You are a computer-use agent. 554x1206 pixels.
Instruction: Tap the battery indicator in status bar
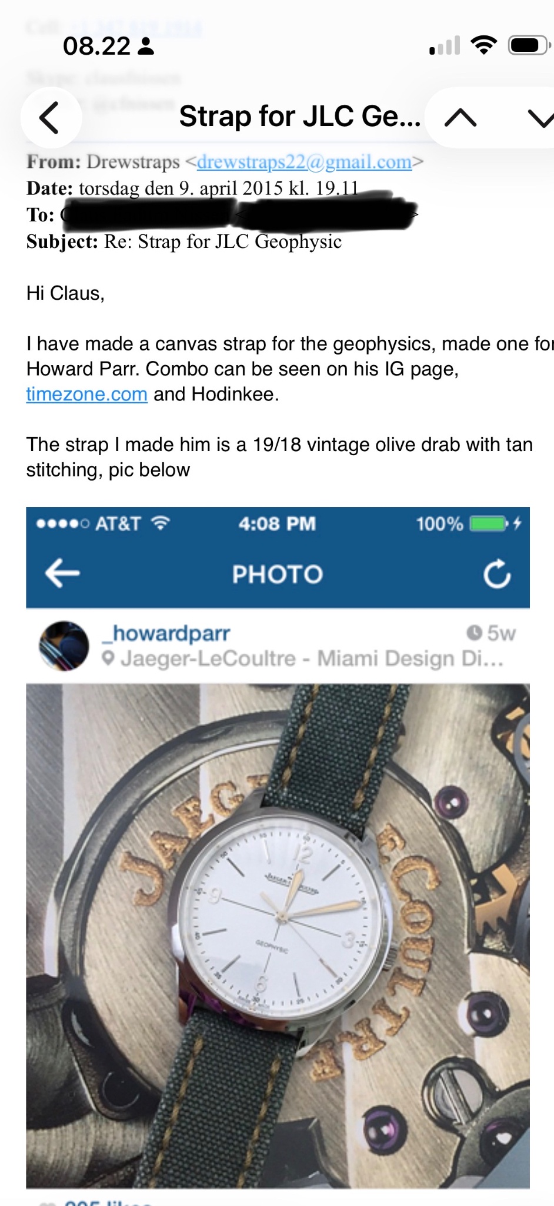pyautogui.click(x=529, y=45)
